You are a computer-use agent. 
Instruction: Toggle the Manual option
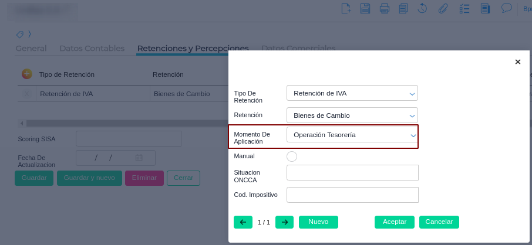(292, 156)
